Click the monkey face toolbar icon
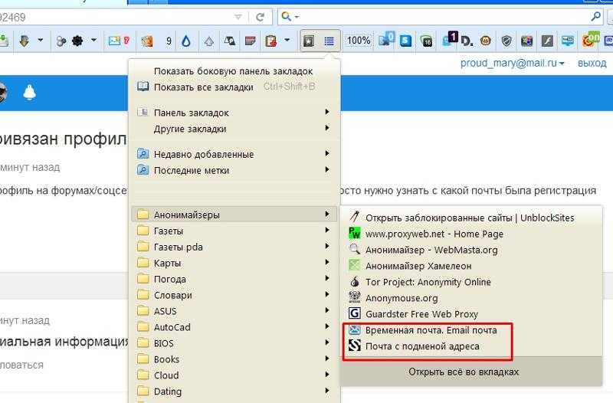 pos(486,41)
